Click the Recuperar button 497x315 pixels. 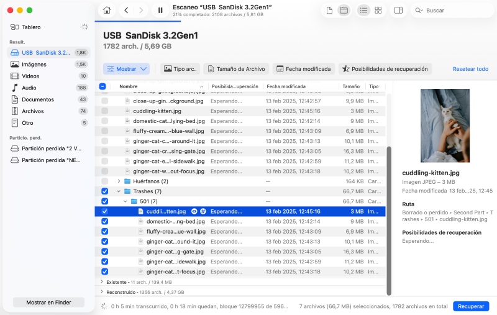[470, 306]
